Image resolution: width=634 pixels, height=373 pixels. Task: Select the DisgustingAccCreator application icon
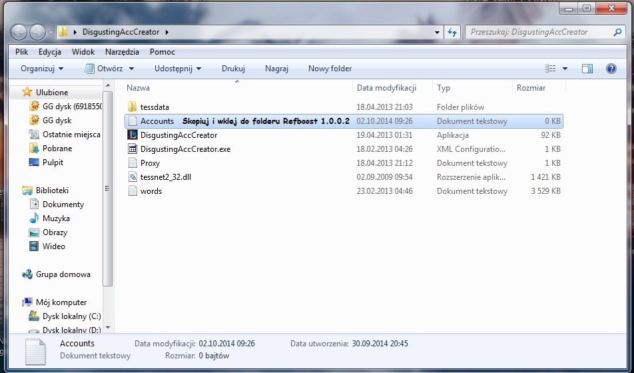click(133, 135)
